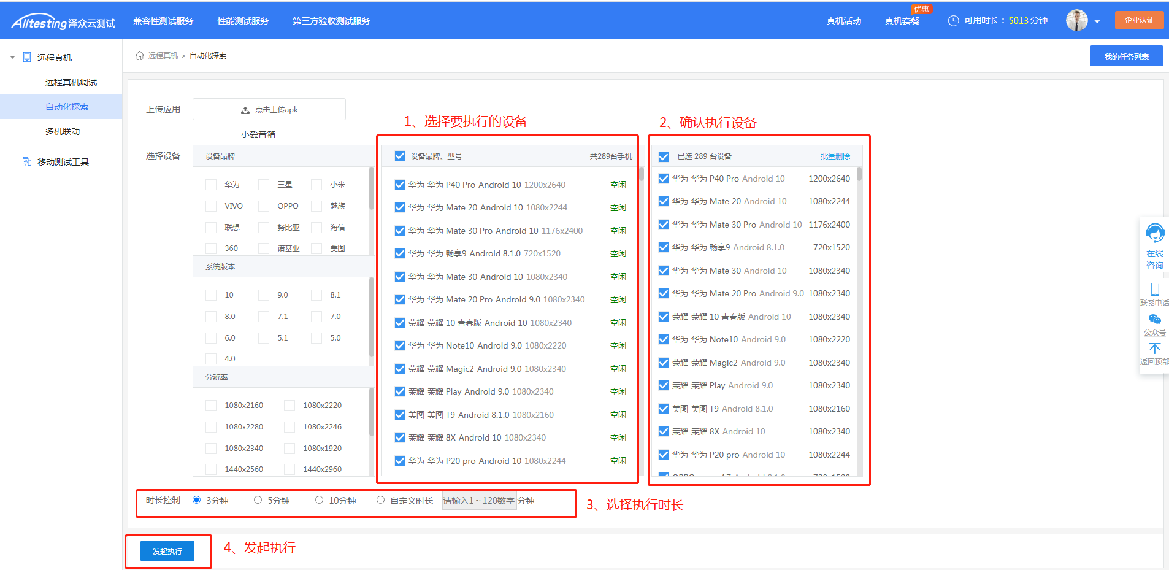Click the available time clock icon

coord(953,20)
